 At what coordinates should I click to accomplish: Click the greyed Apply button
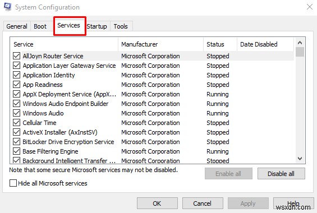click(248, 203)
